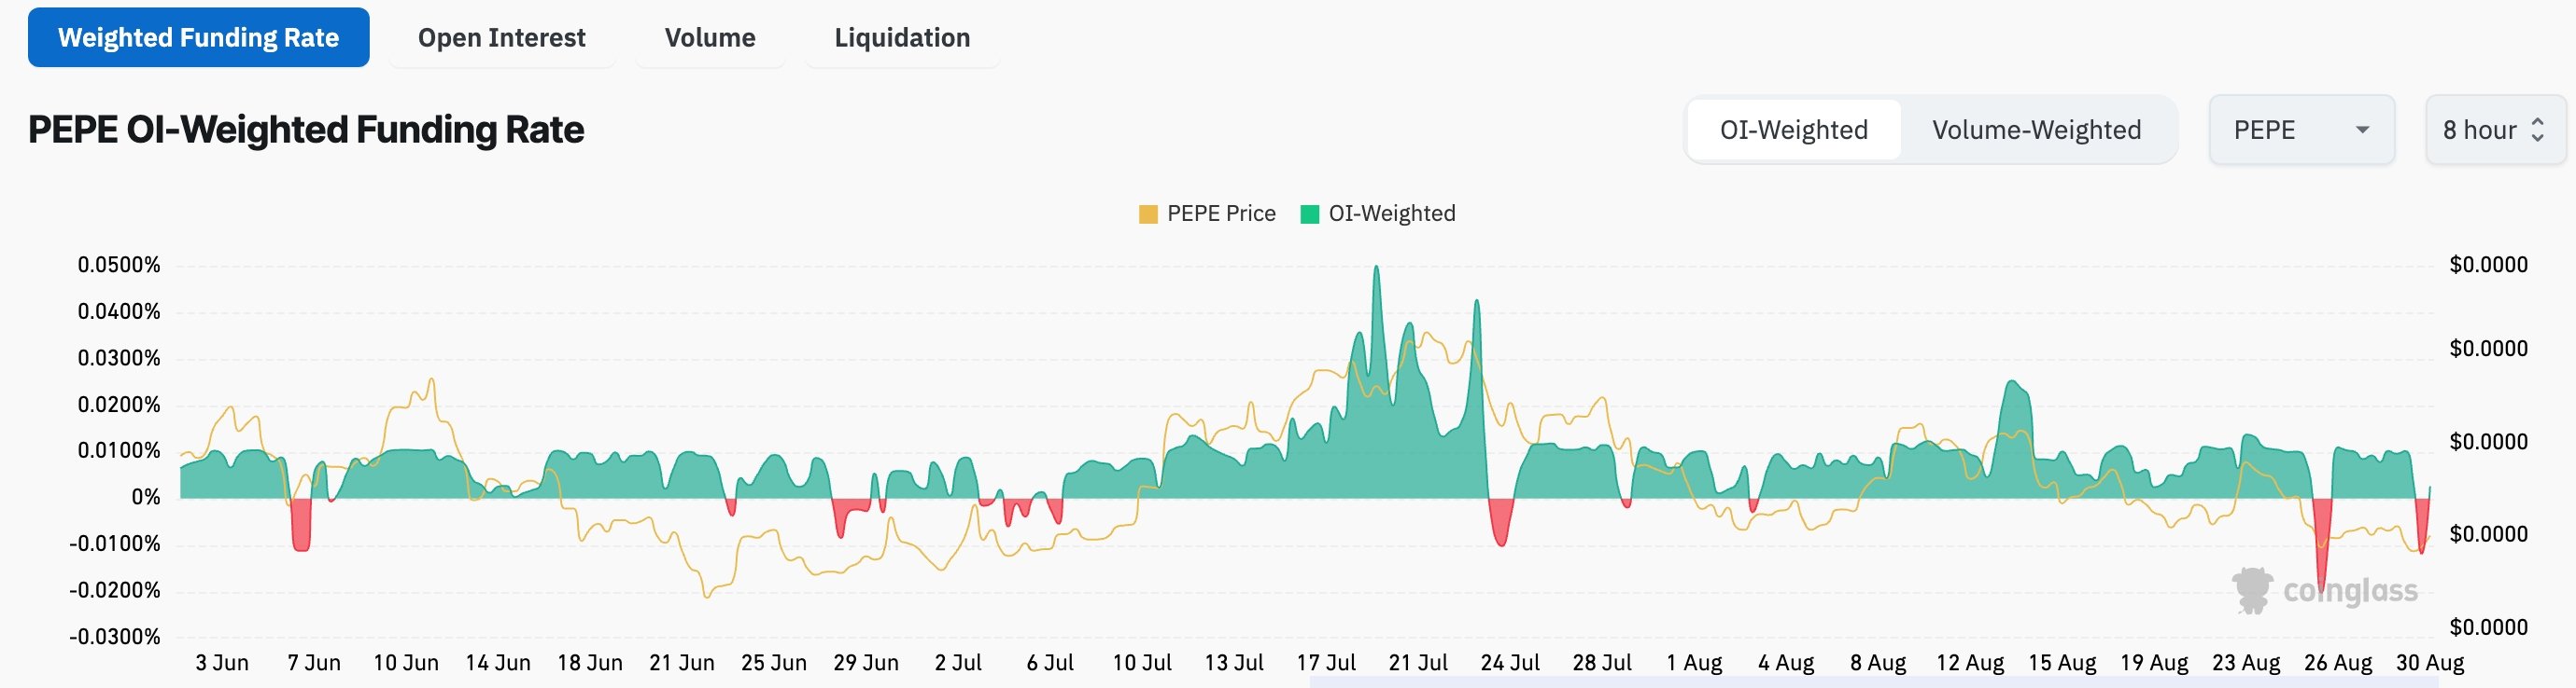Toggle the OI-Weighted green legend swatch
This screenshot has height=688, width=2576.
[1309, 213]
